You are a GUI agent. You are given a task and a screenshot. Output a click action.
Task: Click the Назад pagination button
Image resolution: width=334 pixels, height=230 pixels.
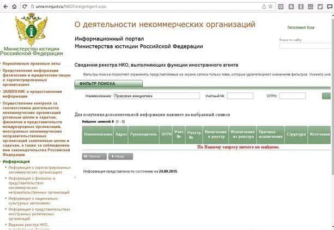(x=120, y=156)
